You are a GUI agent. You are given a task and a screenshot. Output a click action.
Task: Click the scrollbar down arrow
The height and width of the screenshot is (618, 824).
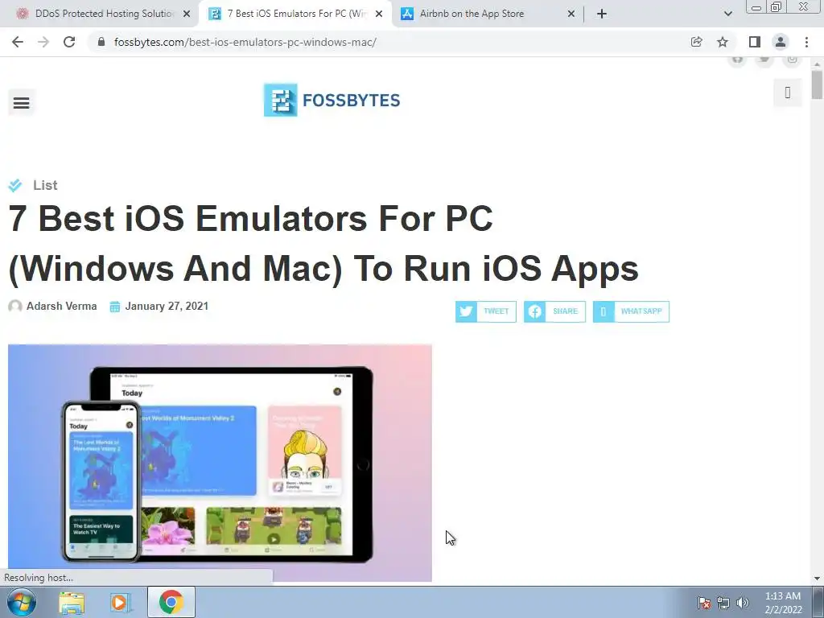(x=817, y=578)
